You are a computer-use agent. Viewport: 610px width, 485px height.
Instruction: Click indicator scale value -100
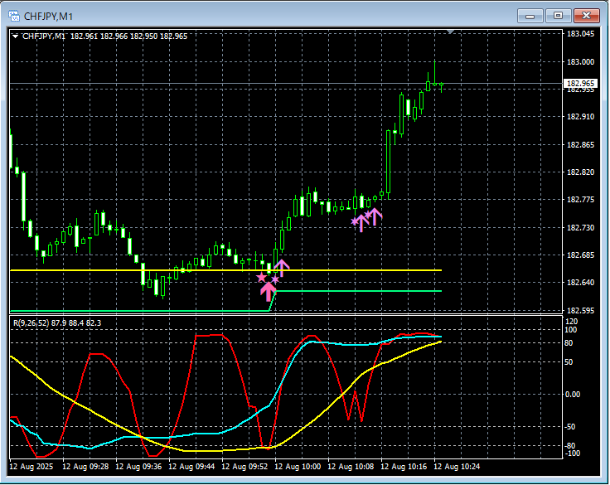[x=572, y=453]
